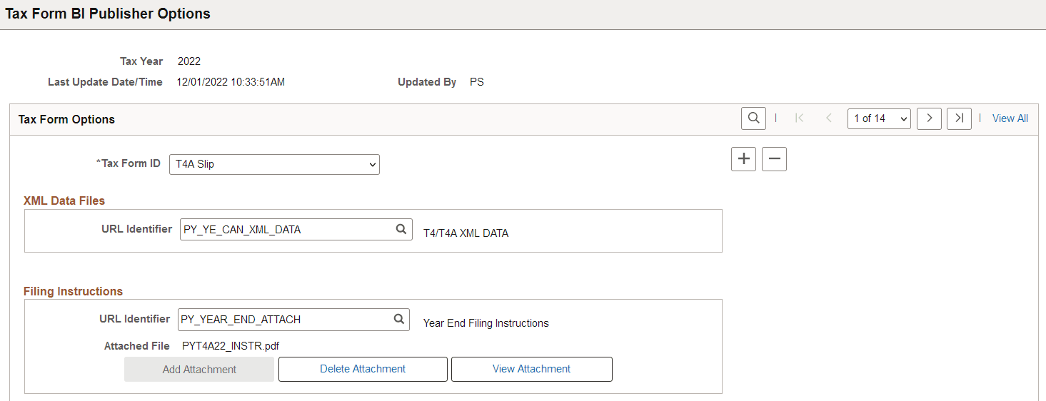Screen dimensions: 1046x401
Task: Go to previous row arrow
Action: (829, 118)
